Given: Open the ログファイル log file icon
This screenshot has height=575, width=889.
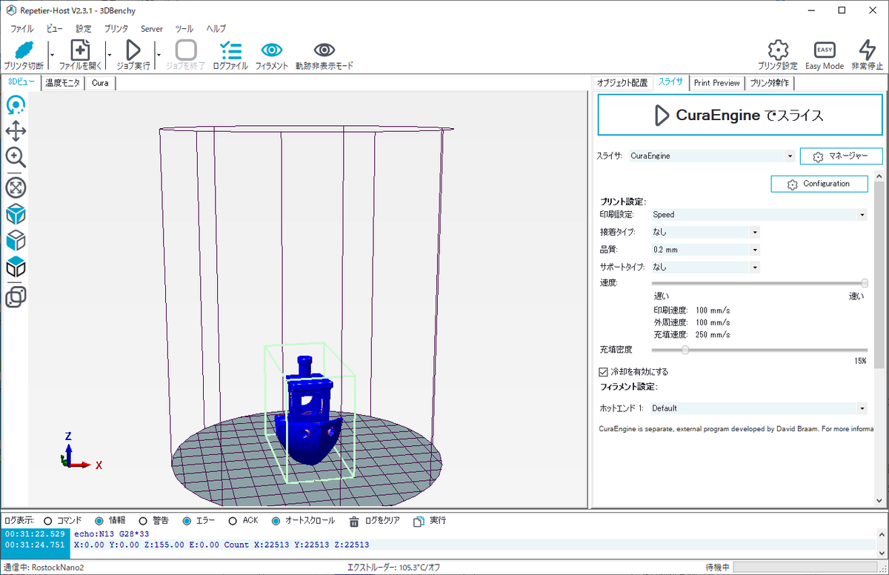Looking at the screenshot, I should (x=230, y=50).
